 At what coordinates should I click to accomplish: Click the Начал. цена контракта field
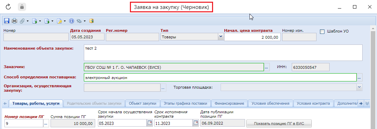pyautogui.click(x=253, y=37)
